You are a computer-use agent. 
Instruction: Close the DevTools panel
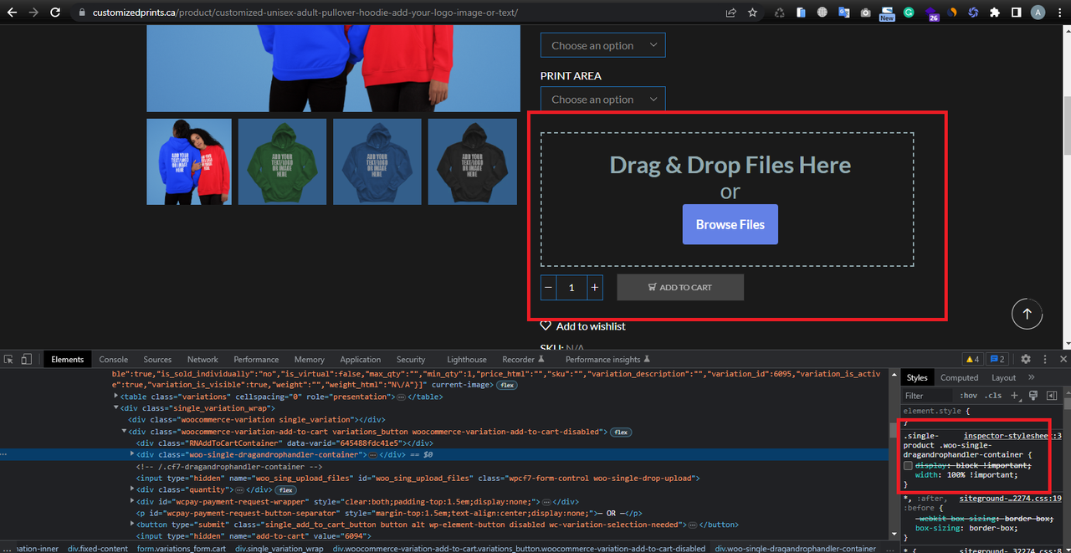1063,359
